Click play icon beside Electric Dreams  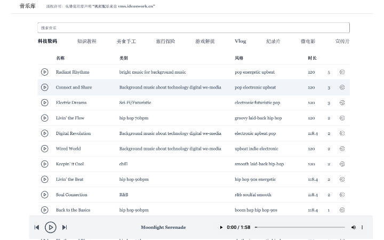[x=45, y=103]
